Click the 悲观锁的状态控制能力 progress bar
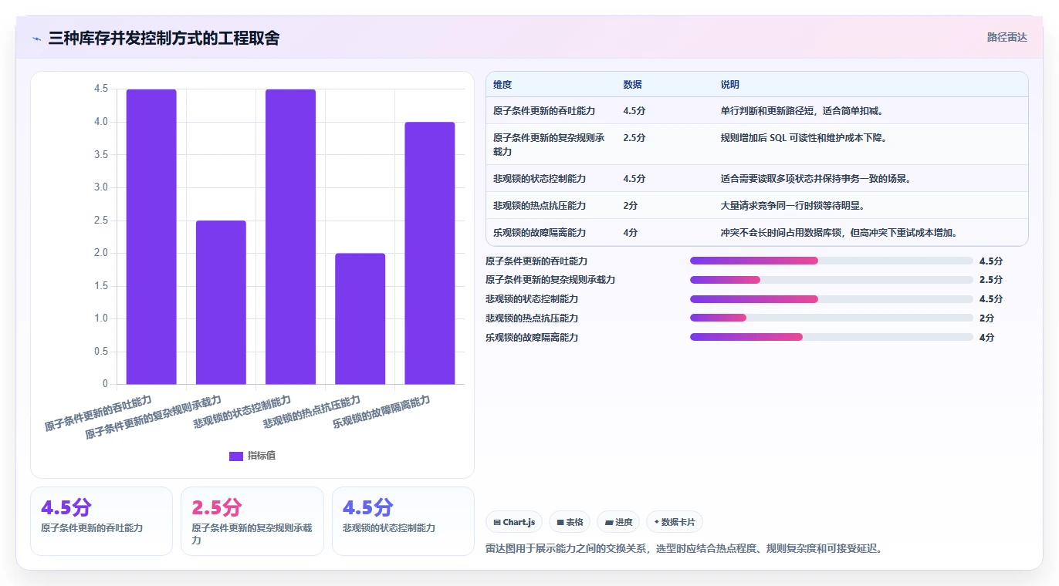 [x=831, y=299]
